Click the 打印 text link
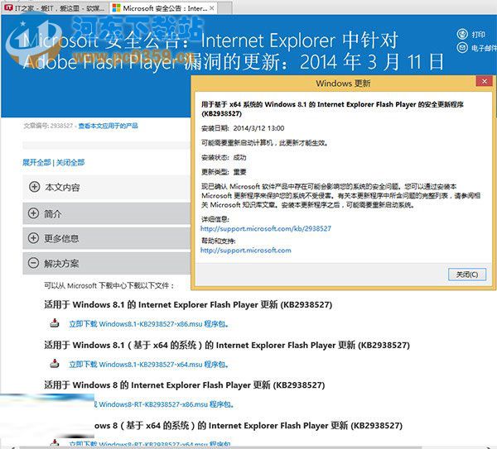497x449 pixels. 478,34
